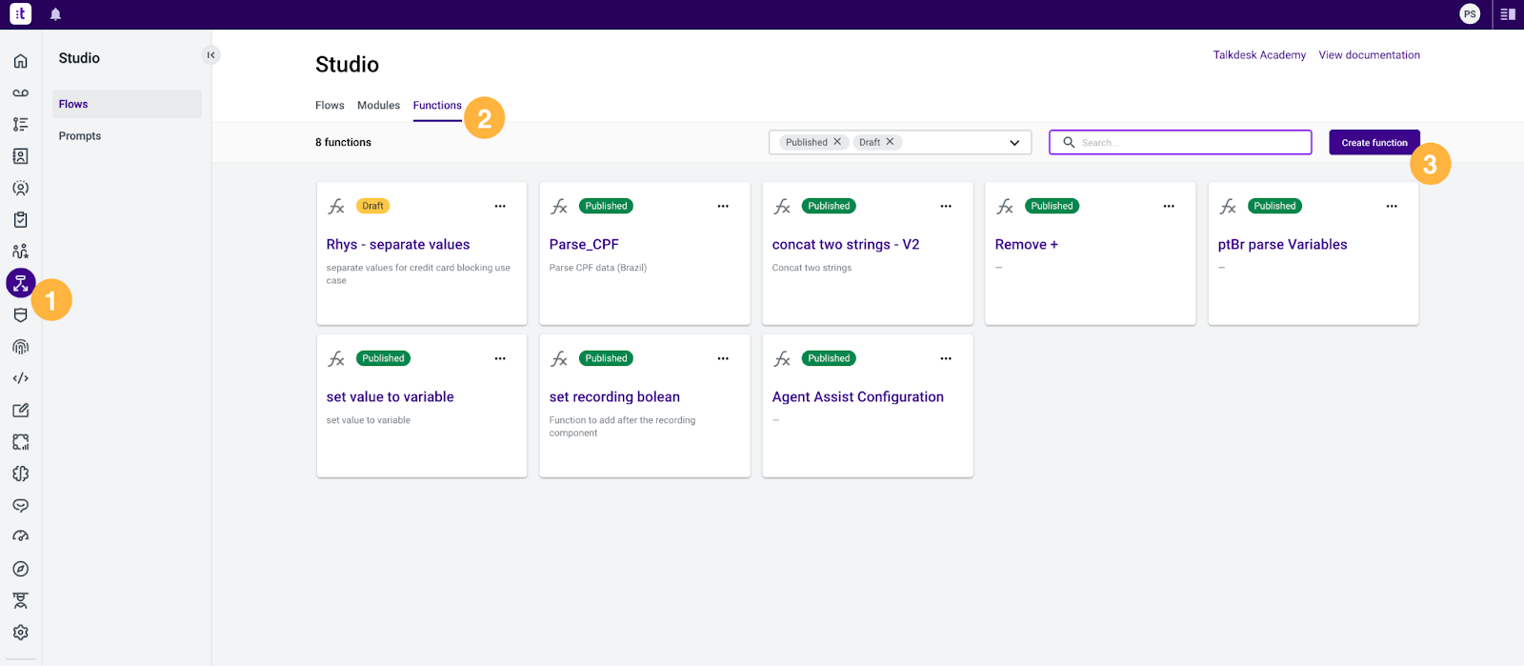Switch to the Flows tab
The width and height of the screenshot is (1524, 666).
click(x=330, y=106)
